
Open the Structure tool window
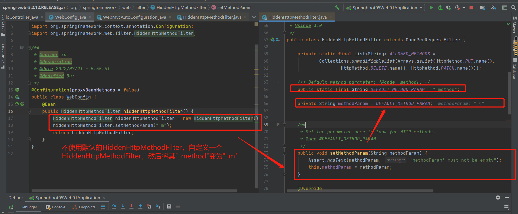(x=3, y=56)
